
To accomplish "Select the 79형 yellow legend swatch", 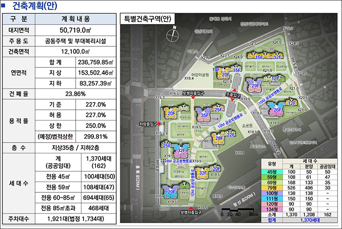I will 272,188.
